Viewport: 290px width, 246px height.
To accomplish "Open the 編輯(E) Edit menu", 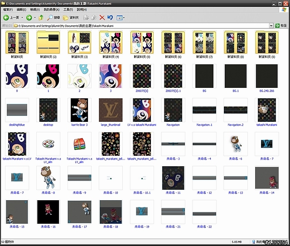I will [x=21, y=10].
